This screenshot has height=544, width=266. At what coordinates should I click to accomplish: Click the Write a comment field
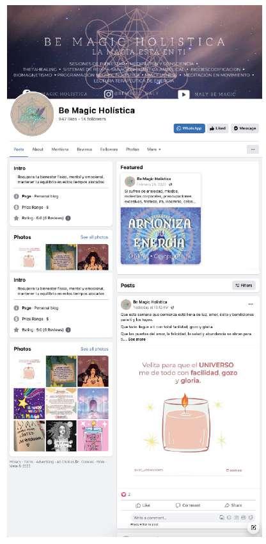(173, 518)
